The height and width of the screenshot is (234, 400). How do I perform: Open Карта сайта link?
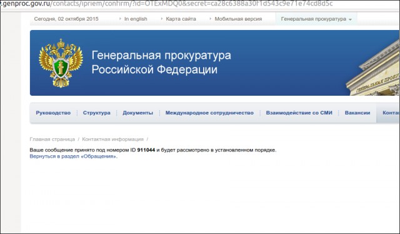(181, 19)
